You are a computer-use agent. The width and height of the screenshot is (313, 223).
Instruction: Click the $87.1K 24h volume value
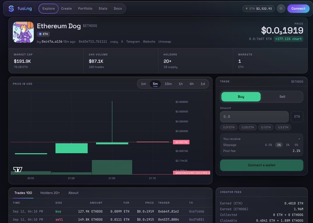[96, 61]
